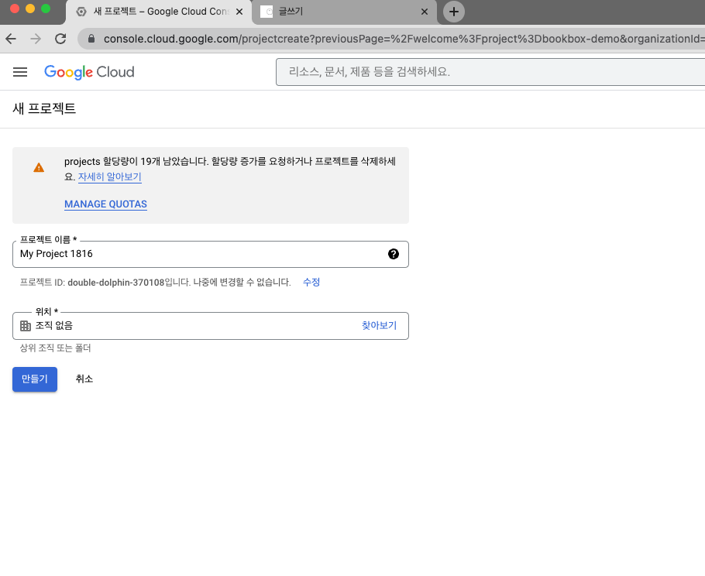Reload the page with refresh icon
The image size is (705, 576).
click(60, 39)
